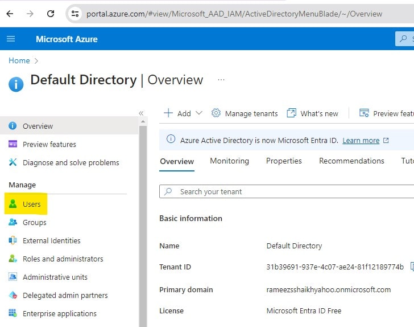Switch to the Monitoring tab

tap(229, 161)
